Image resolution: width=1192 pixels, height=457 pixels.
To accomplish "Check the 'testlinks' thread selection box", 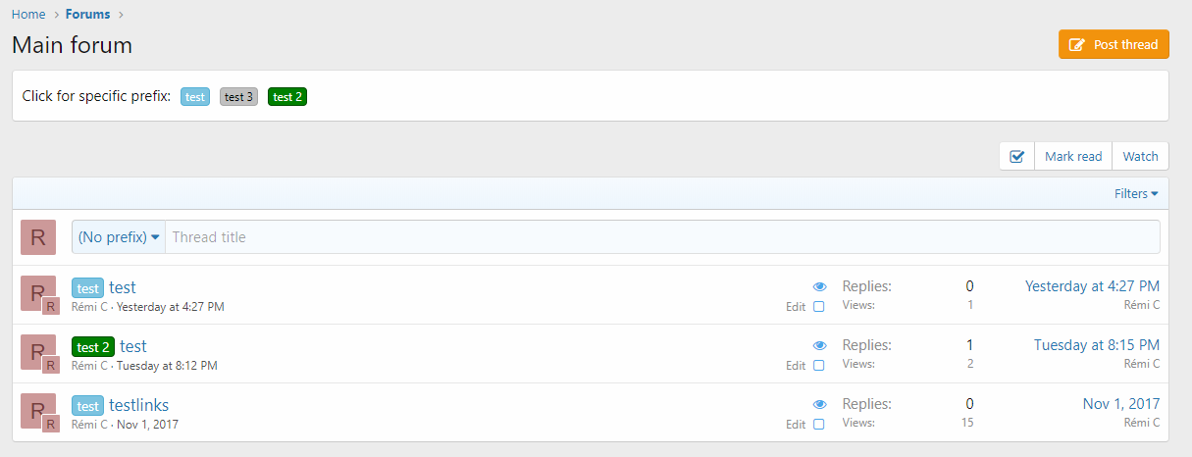I will [819, 425].
